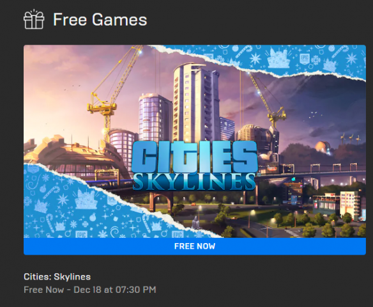Click the hooded statue in the park
Image resolution: width=373 pixels, height=307 pixels.
(195, 223)
